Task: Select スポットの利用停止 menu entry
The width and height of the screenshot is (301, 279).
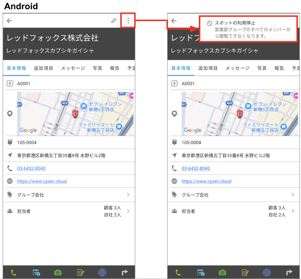Action: (249, 29)
